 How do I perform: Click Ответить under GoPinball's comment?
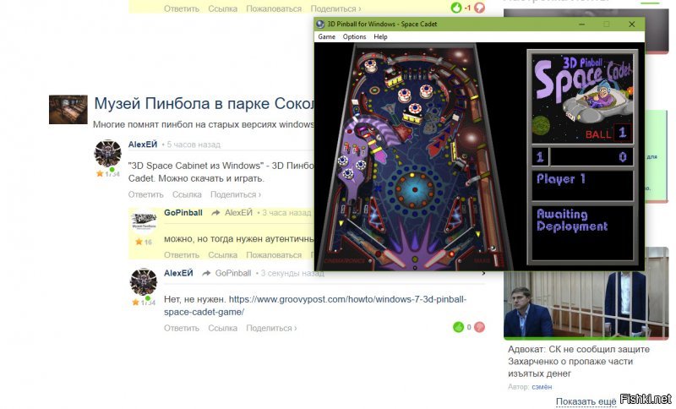pos(182,255)
